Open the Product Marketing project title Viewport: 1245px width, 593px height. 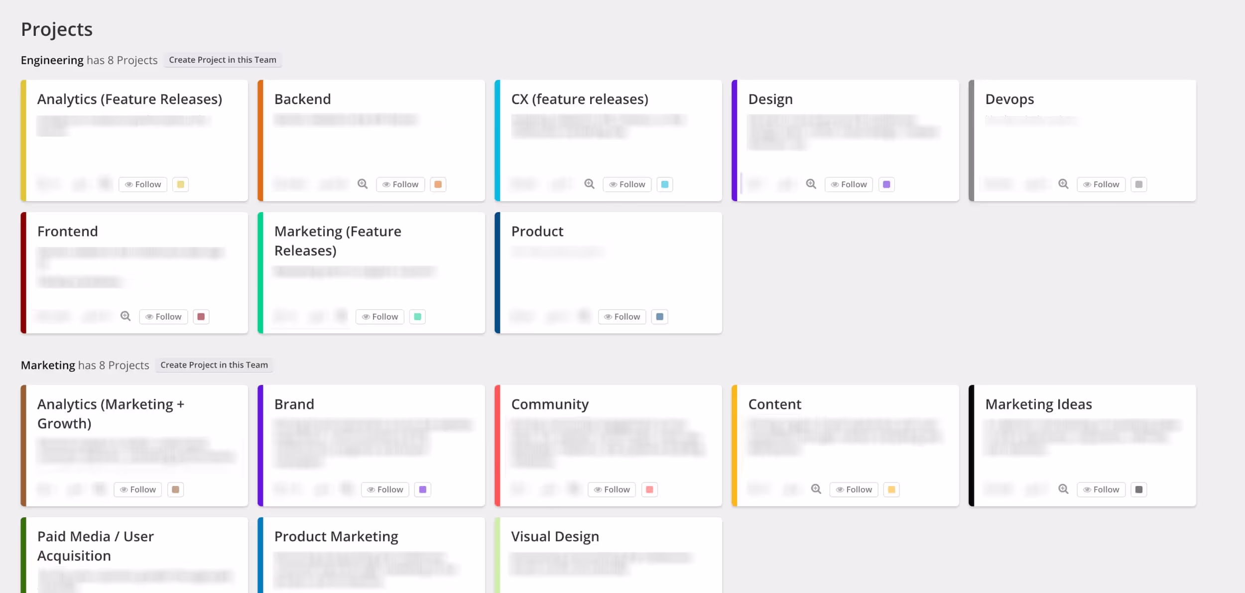336,537
